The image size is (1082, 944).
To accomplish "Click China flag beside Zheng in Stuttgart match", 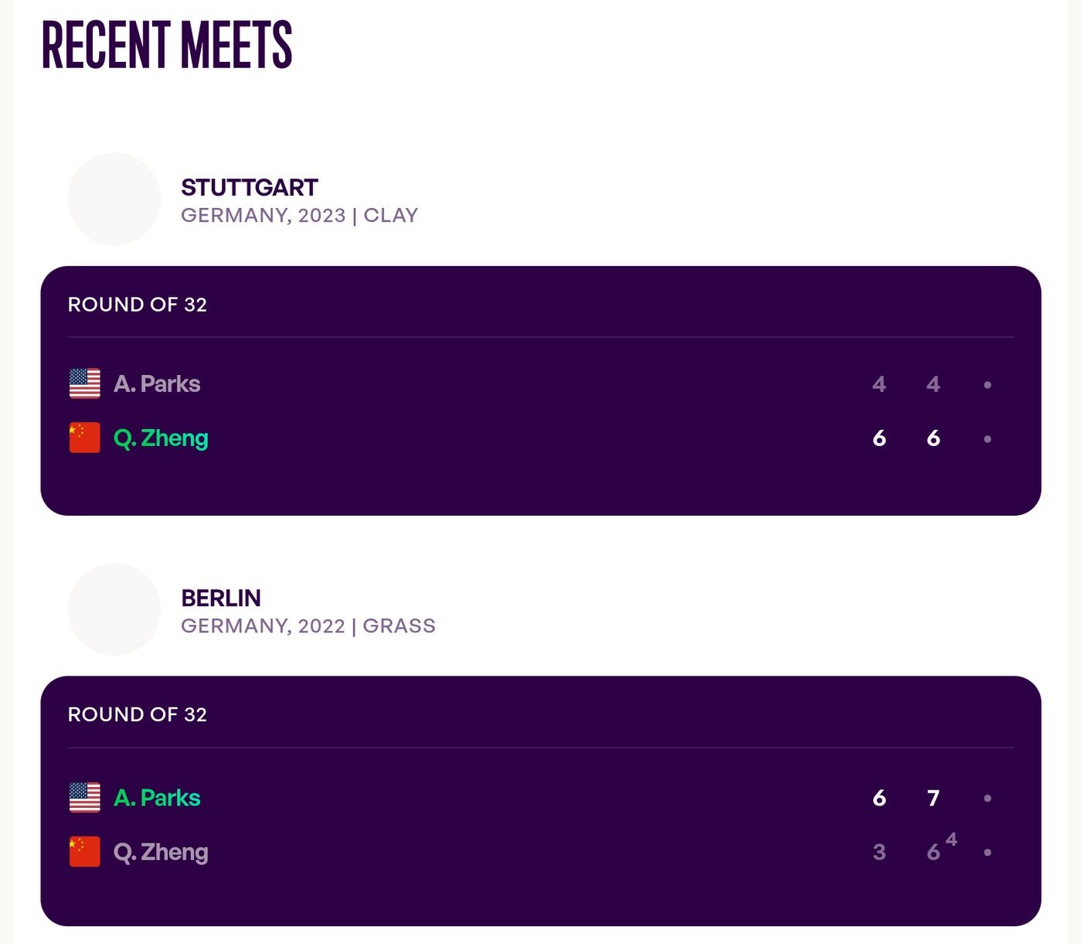I will coord(85,438).
